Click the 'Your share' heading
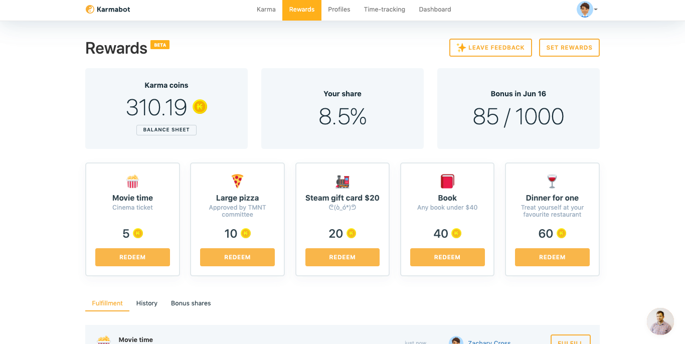 (x=342, y=94)
